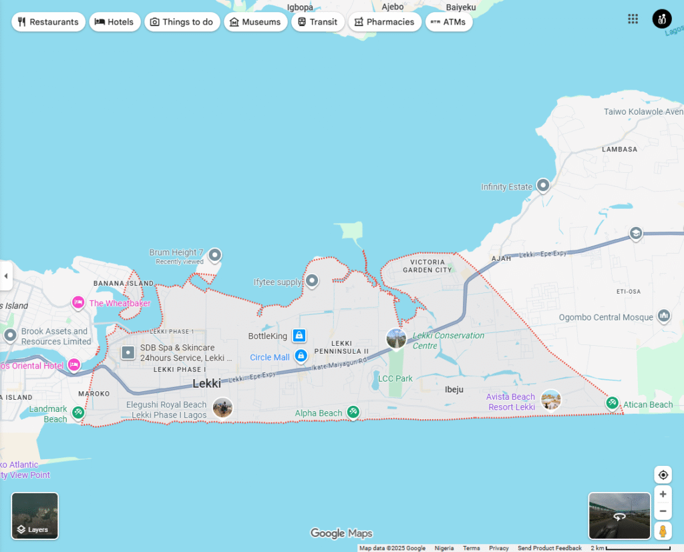Open the Google account avatar
This screenshot has height=552, width=684.
[662, 19]
